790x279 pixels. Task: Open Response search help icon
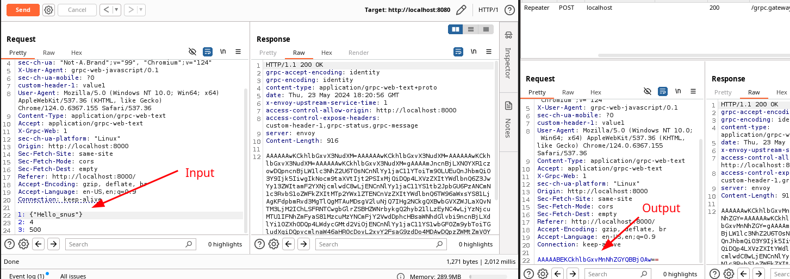(x=259, y=244)
